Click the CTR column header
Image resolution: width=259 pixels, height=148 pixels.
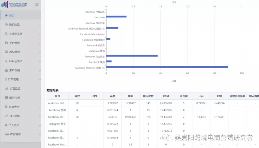[219, 96]
